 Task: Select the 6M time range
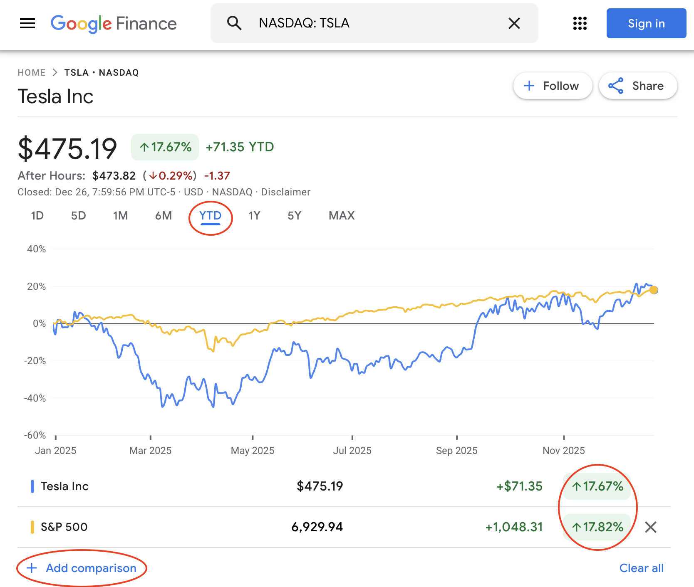click(164, 216)
